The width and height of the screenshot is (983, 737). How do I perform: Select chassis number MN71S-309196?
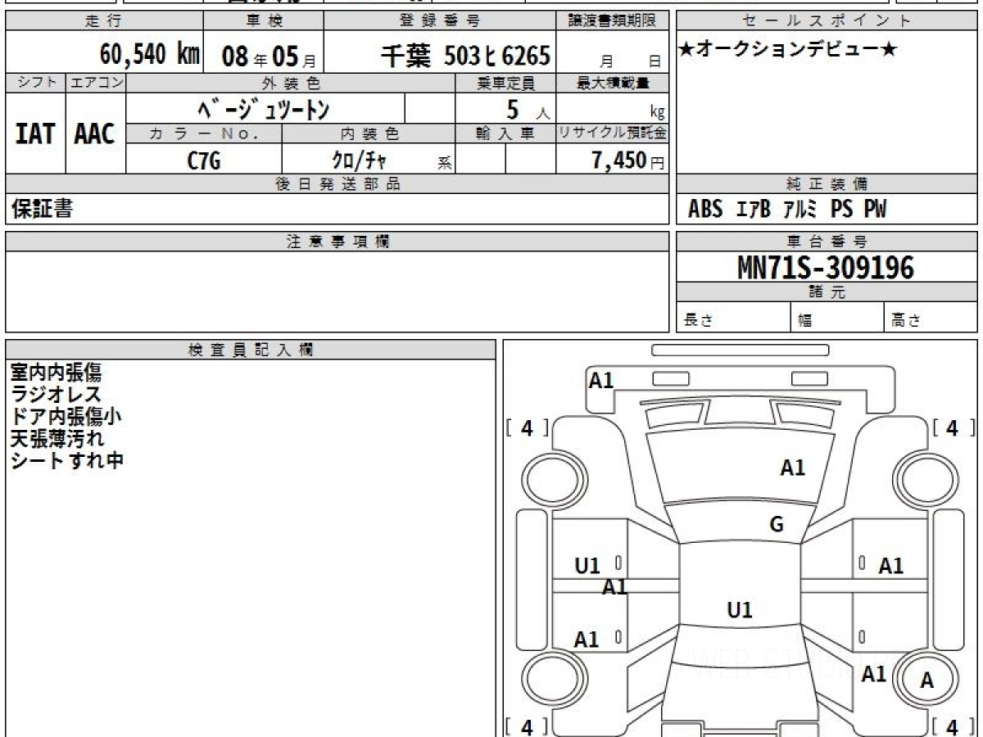826,268
